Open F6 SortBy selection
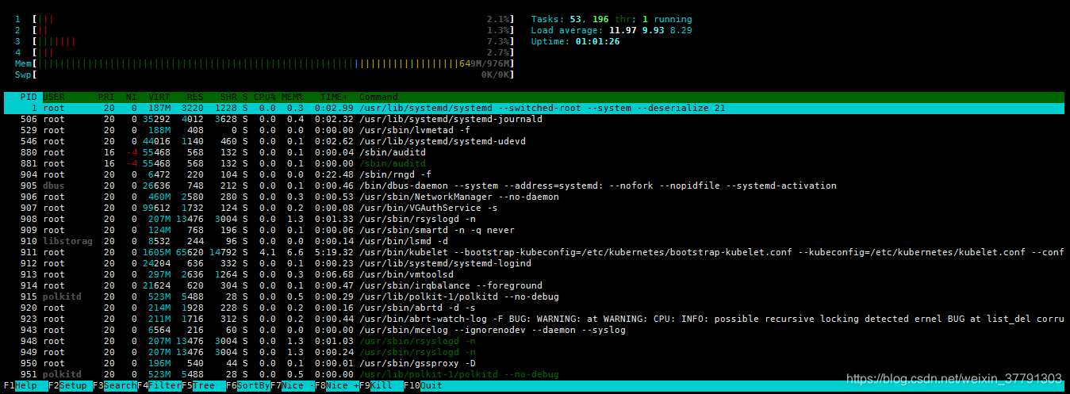1070x394 pixels. (247, 385)
